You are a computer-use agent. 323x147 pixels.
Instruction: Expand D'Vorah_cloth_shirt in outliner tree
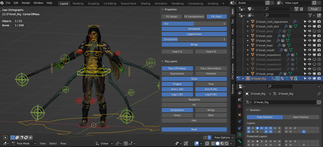[x=248, y=27]
